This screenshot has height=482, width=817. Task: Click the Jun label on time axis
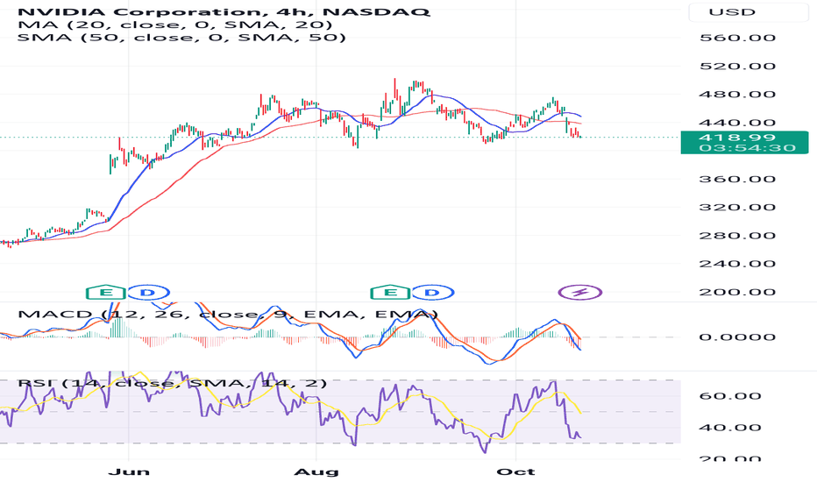point(129,472)
